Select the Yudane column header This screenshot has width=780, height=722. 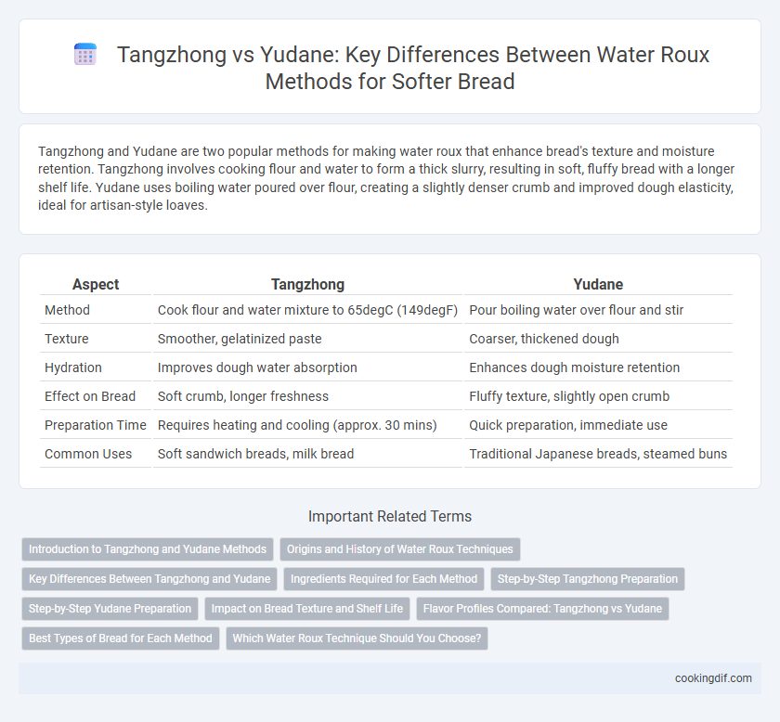point(598,284)
